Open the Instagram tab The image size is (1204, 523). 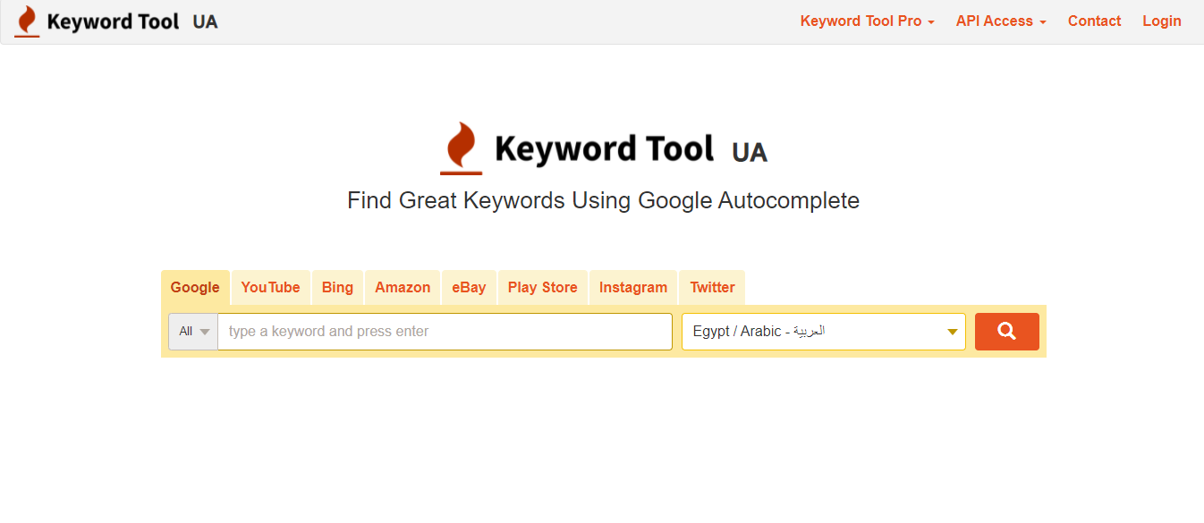coord(633,288)
